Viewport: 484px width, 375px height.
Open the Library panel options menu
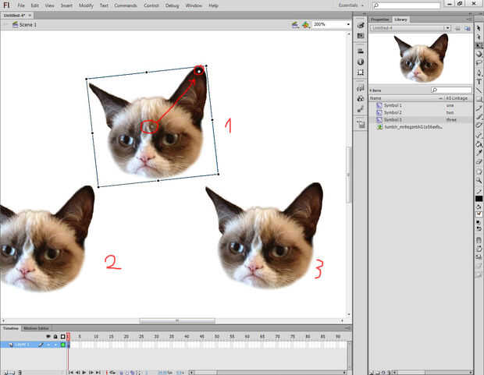click(469, 19)
